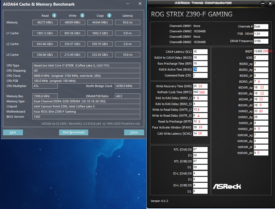Click the RAS# Active Time (tRAS) field
Viewport: 275px width, 209px height.
point(200,69)
